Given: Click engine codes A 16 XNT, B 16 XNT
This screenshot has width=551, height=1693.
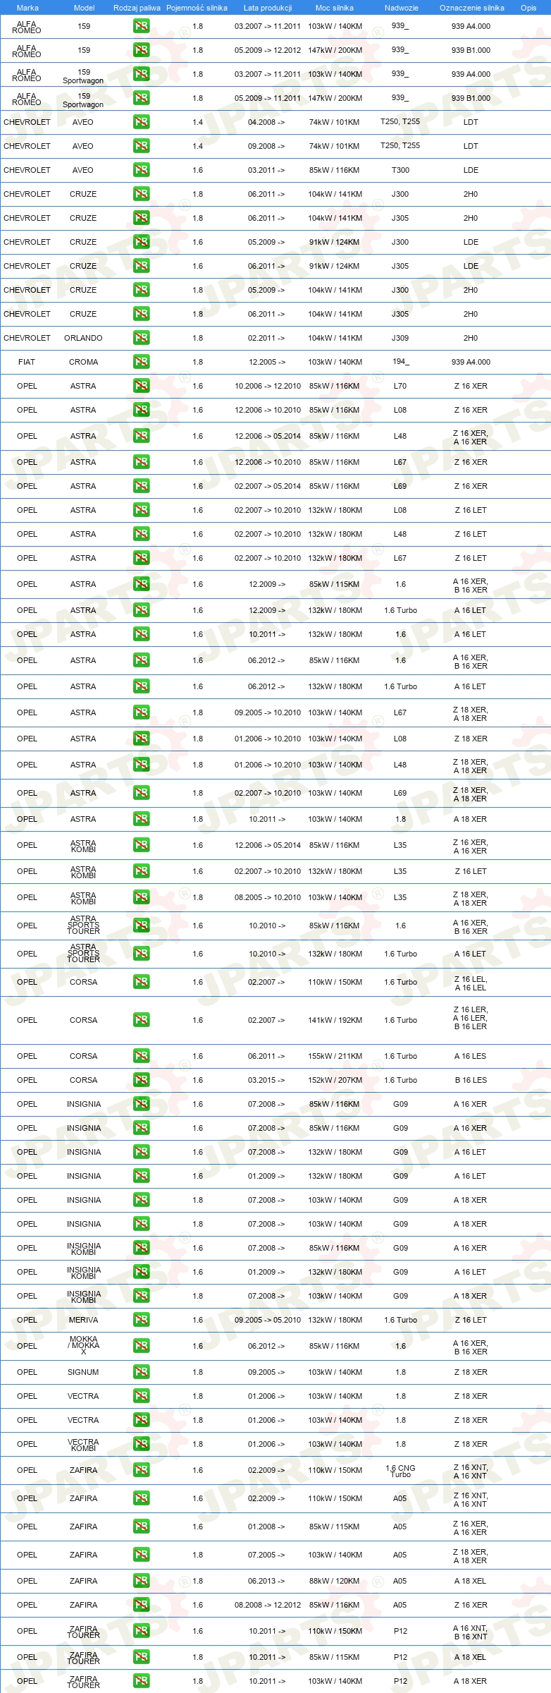Looking at the screenshot, I should (471, 1632).
